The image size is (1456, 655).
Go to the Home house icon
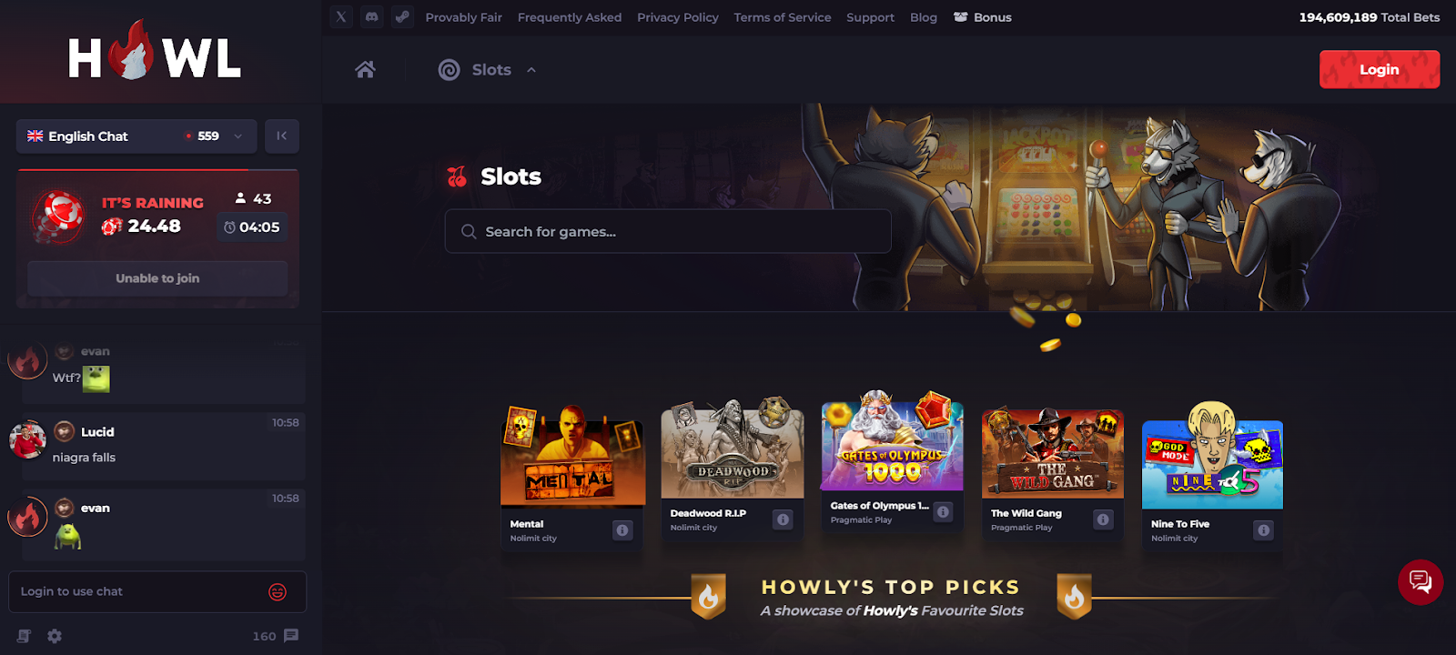click(x=365, y=70)
